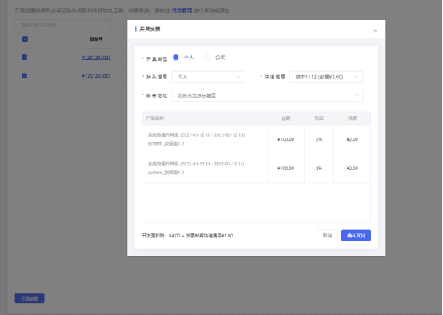The height and width of the screenshot is (315, 443).
Task: Click the blue 确认支付 button
Action: pos(356,236)
